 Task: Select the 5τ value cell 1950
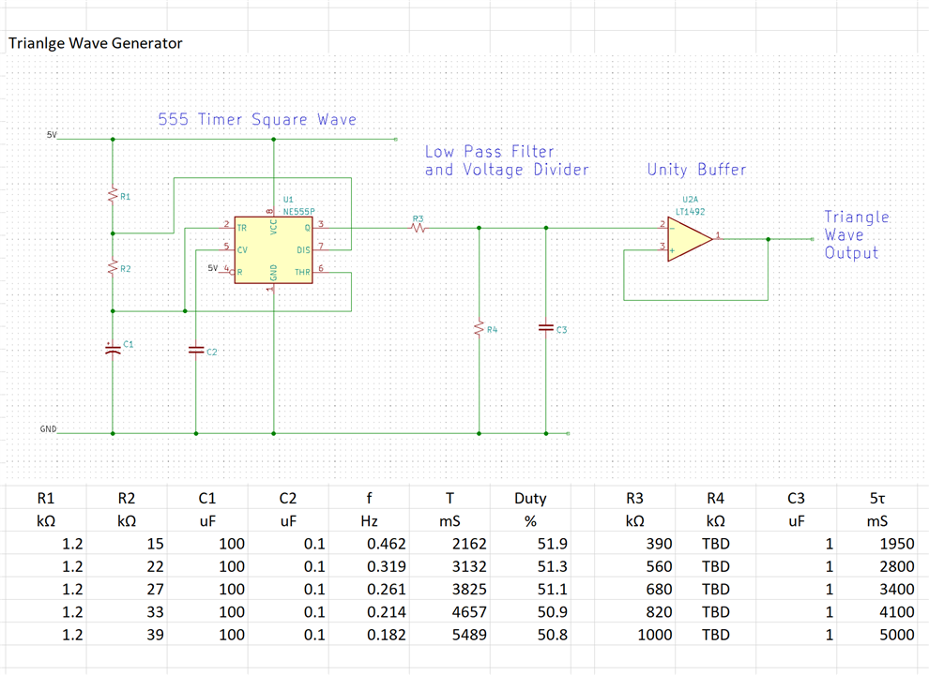876,544
